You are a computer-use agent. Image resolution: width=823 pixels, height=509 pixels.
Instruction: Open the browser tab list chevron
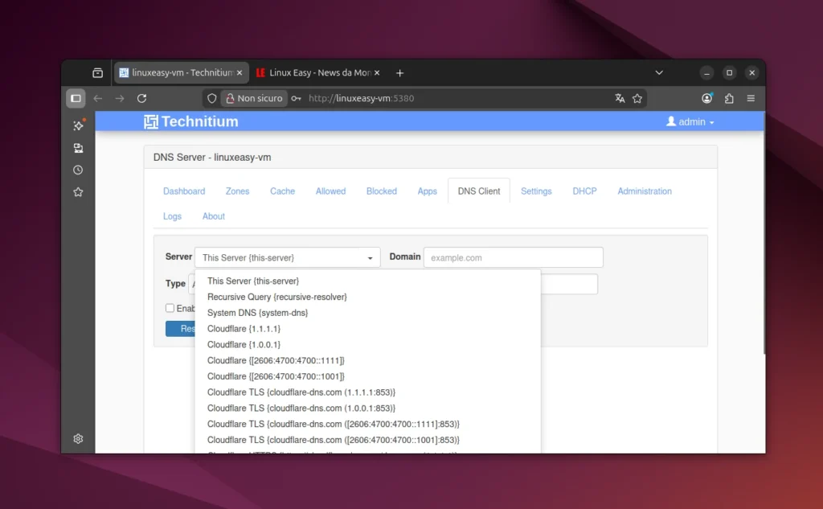pos(659,72)
